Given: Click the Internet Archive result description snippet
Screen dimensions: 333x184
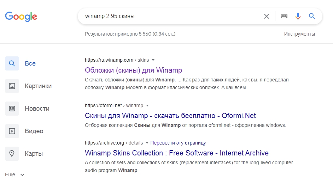Looking at the screenshot, I should 189,166.
